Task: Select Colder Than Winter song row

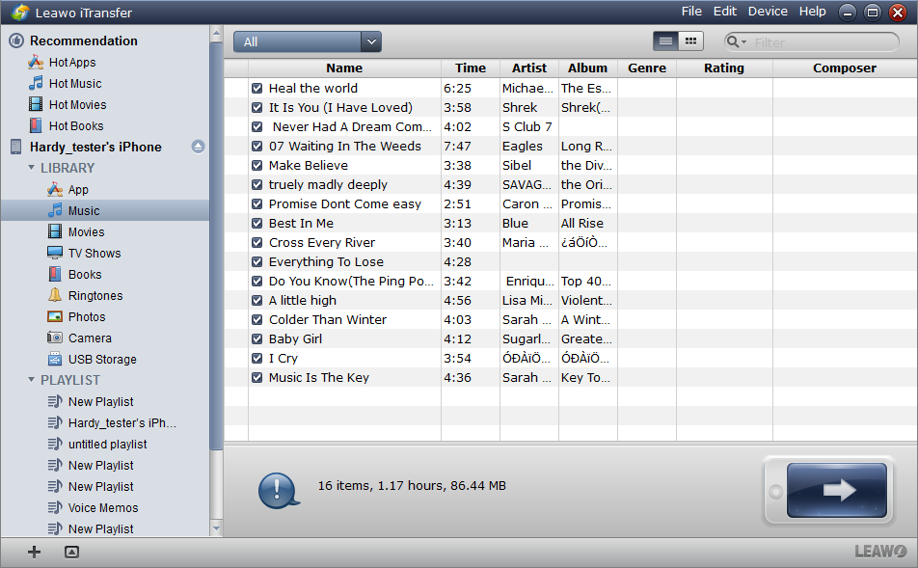Action: point(570,320)
